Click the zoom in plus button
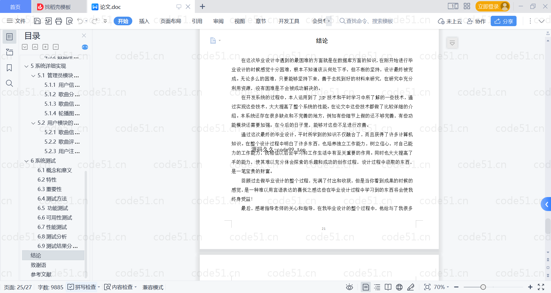551x293 pixels. click(530, 287)
